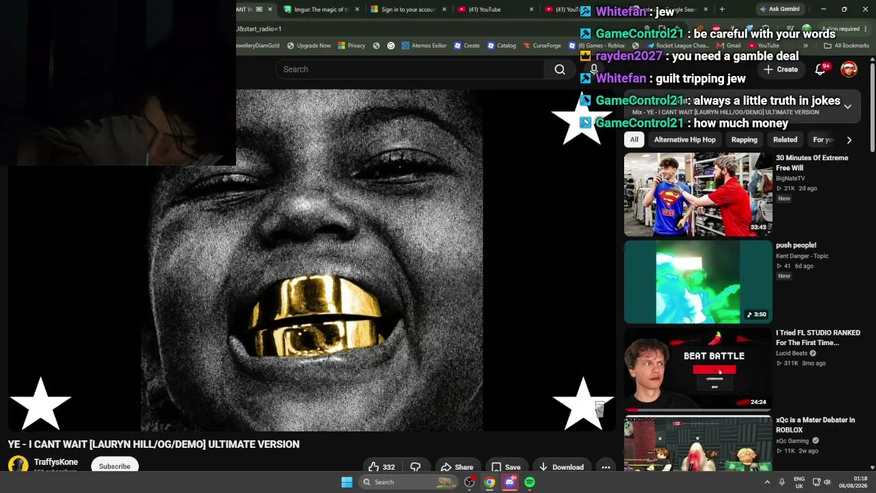Like the video with thumbs up

(382, 467)
